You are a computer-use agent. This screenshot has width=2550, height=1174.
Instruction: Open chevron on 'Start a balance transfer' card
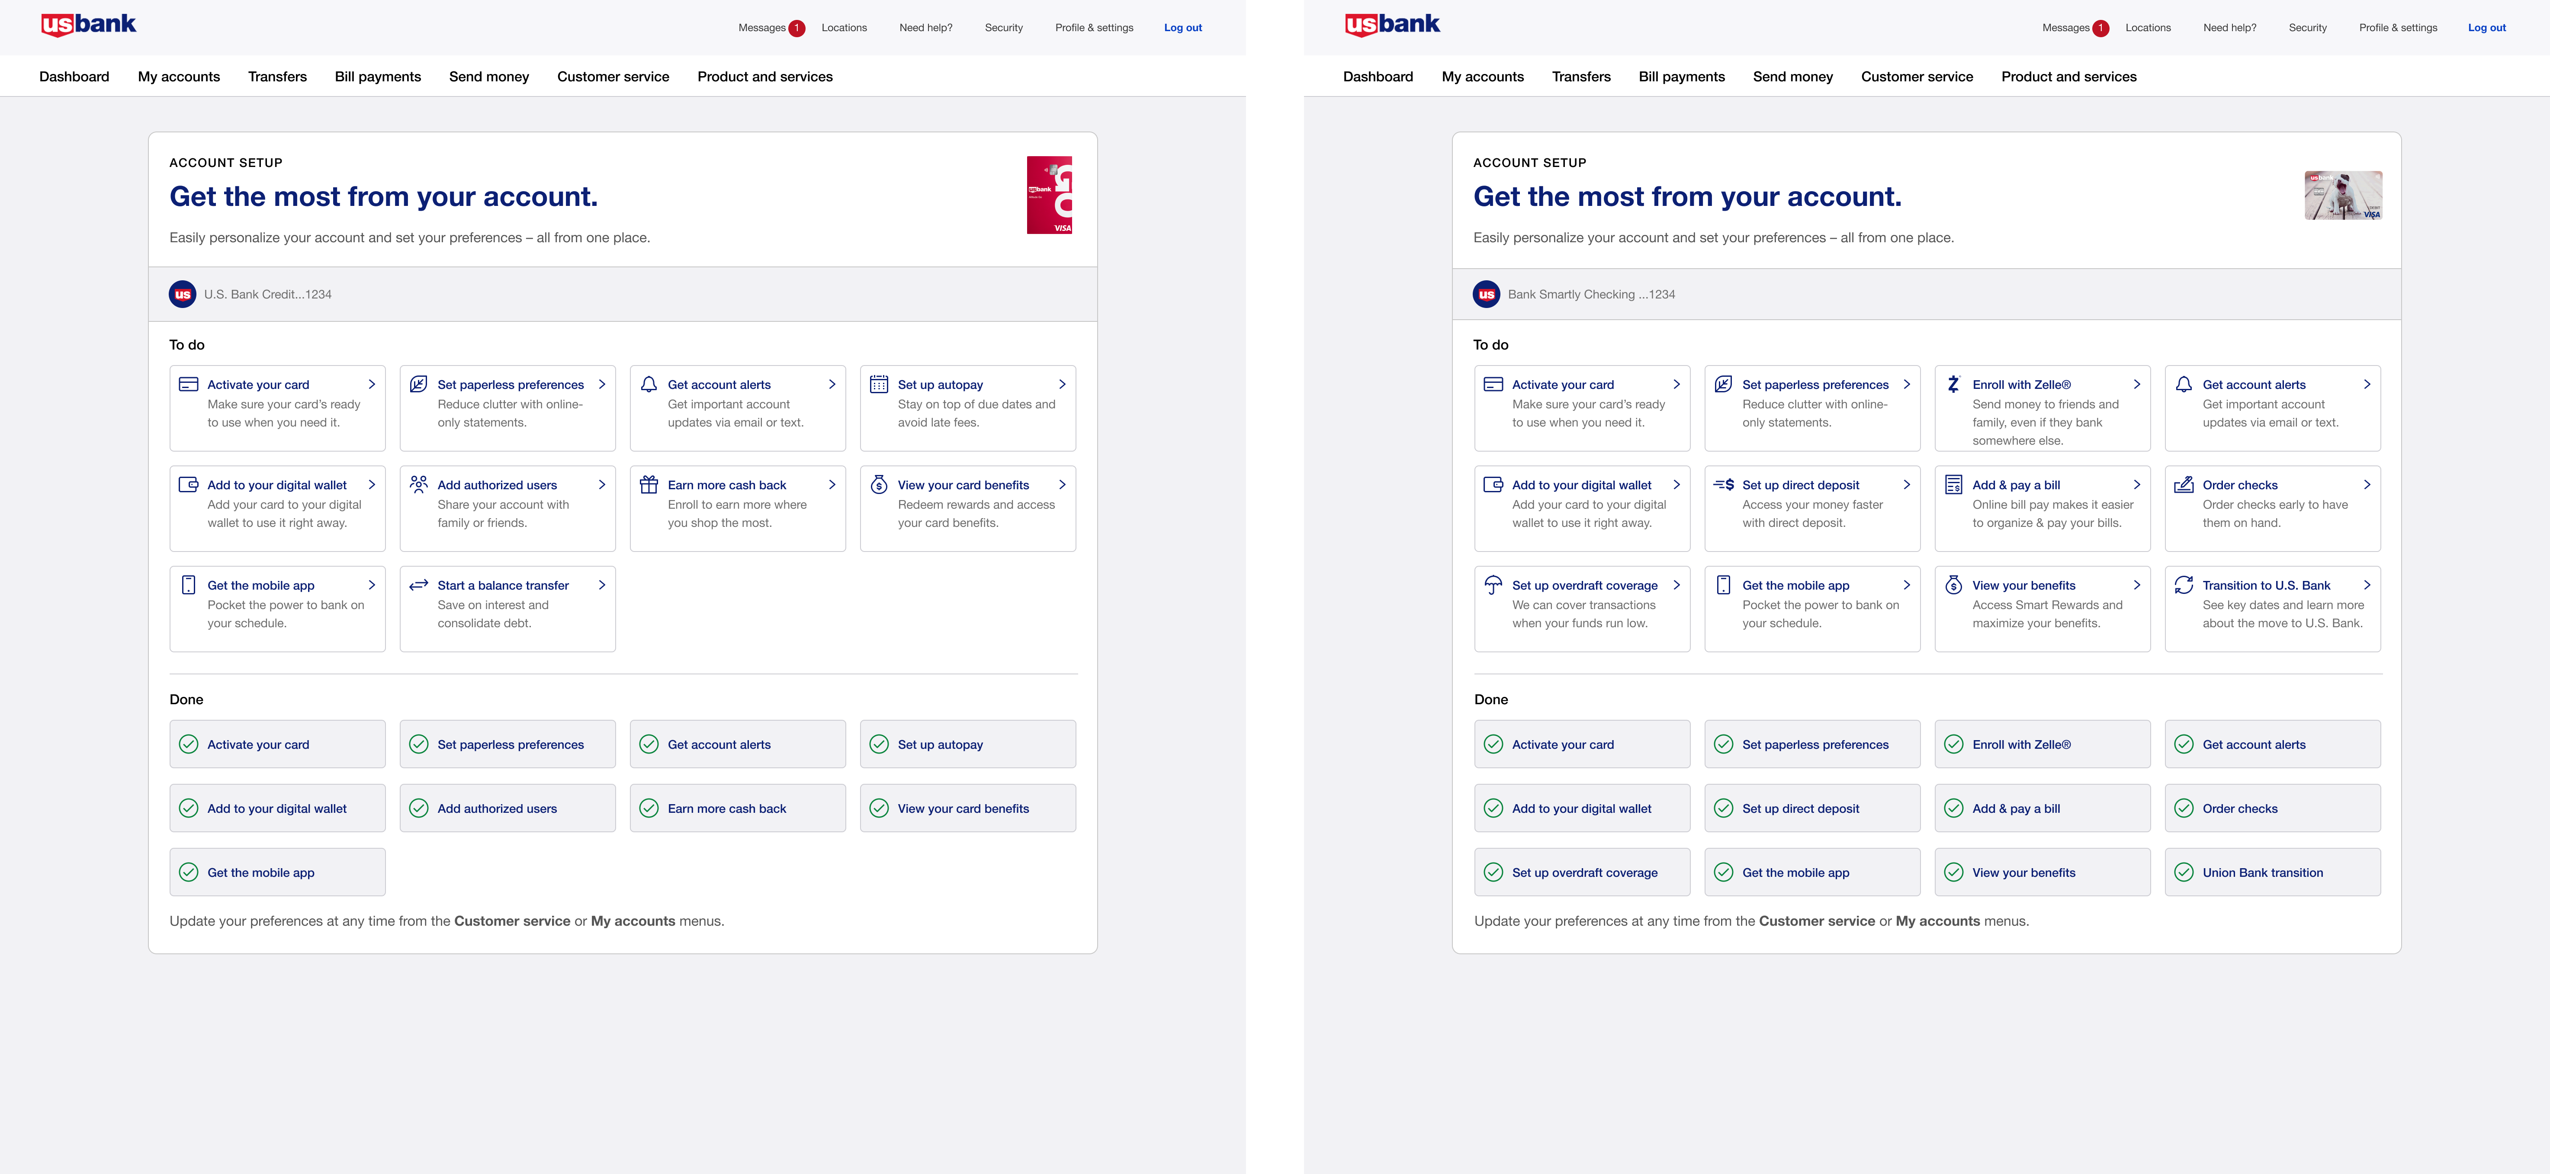602,585
